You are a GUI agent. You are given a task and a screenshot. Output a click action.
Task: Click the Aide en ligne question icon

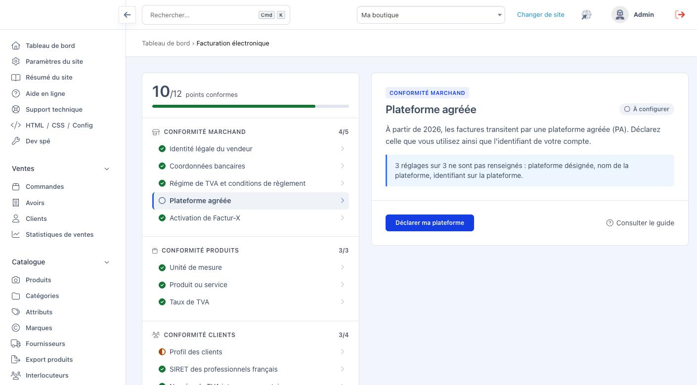pos(16,93)
